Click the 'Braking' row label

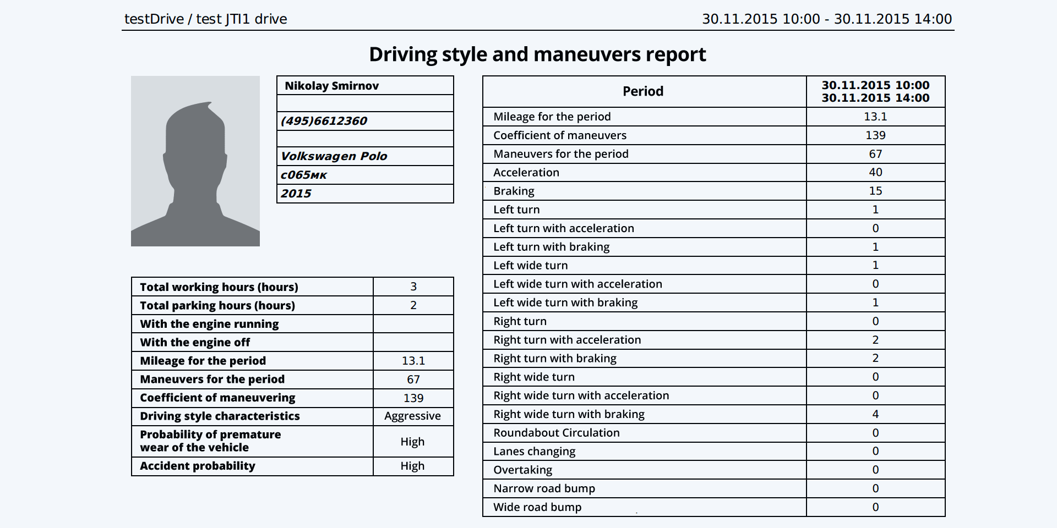coord(514,191)
